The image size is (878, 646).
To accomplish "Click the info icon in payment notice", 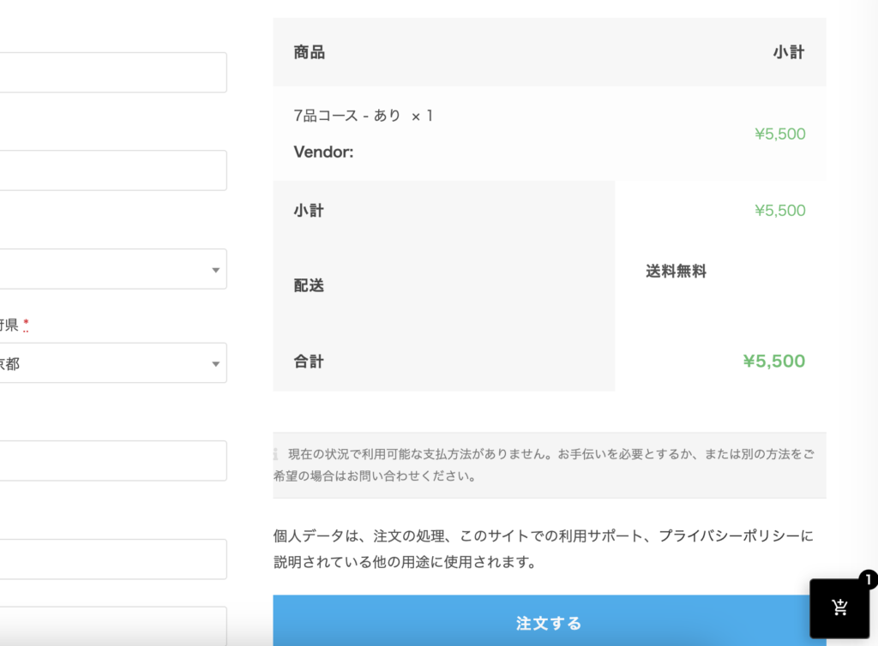I will 276,454.
